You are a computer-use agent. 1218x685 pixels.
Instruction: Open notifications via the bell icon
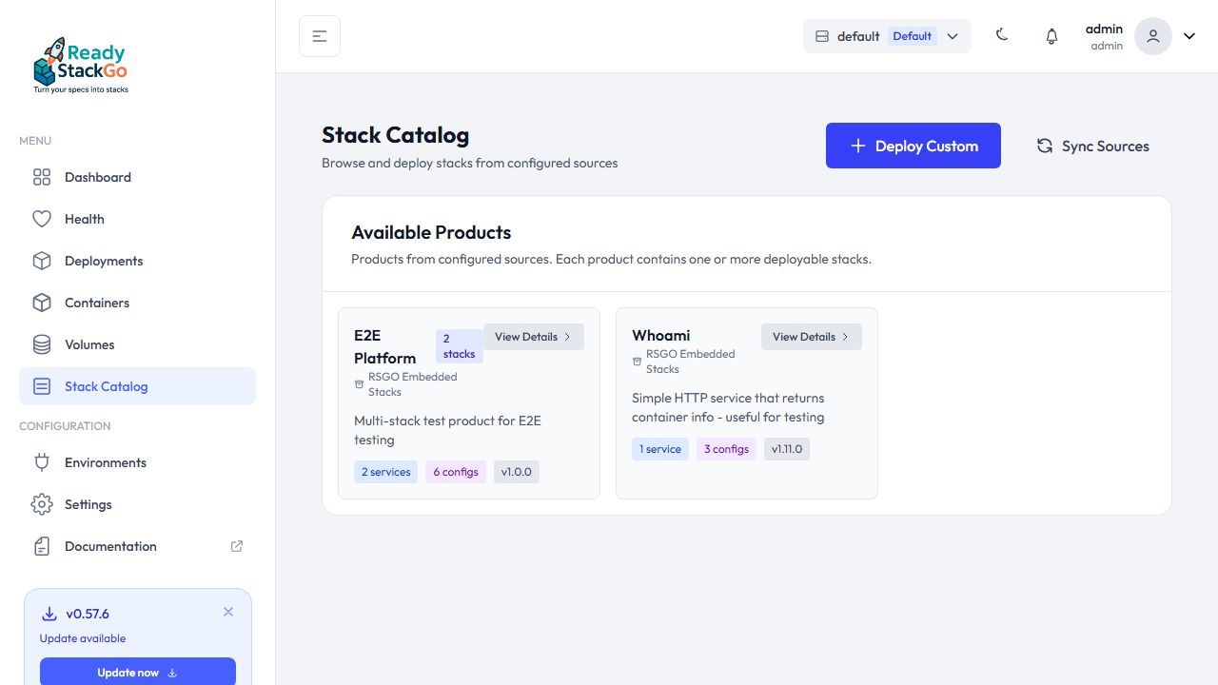[1051, 35]
